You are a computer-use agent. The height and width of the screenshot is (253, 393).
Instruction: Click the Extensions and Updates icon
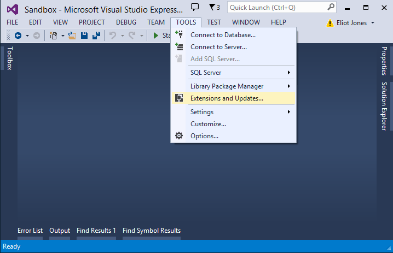179,98
